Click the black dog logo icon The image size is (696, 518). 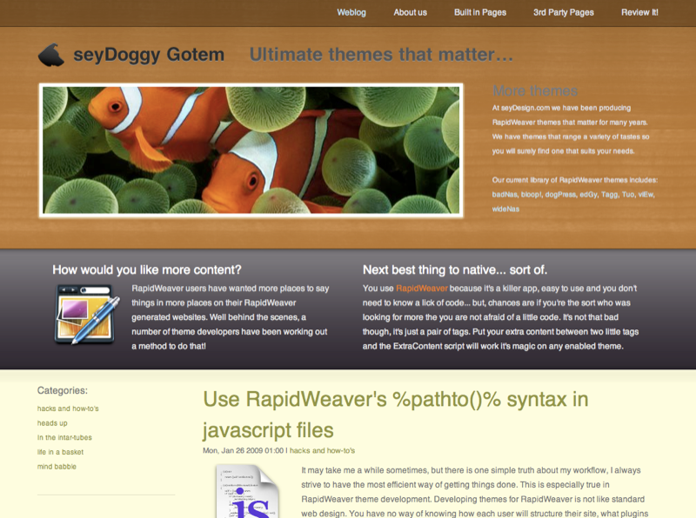[x=51, y=55]
